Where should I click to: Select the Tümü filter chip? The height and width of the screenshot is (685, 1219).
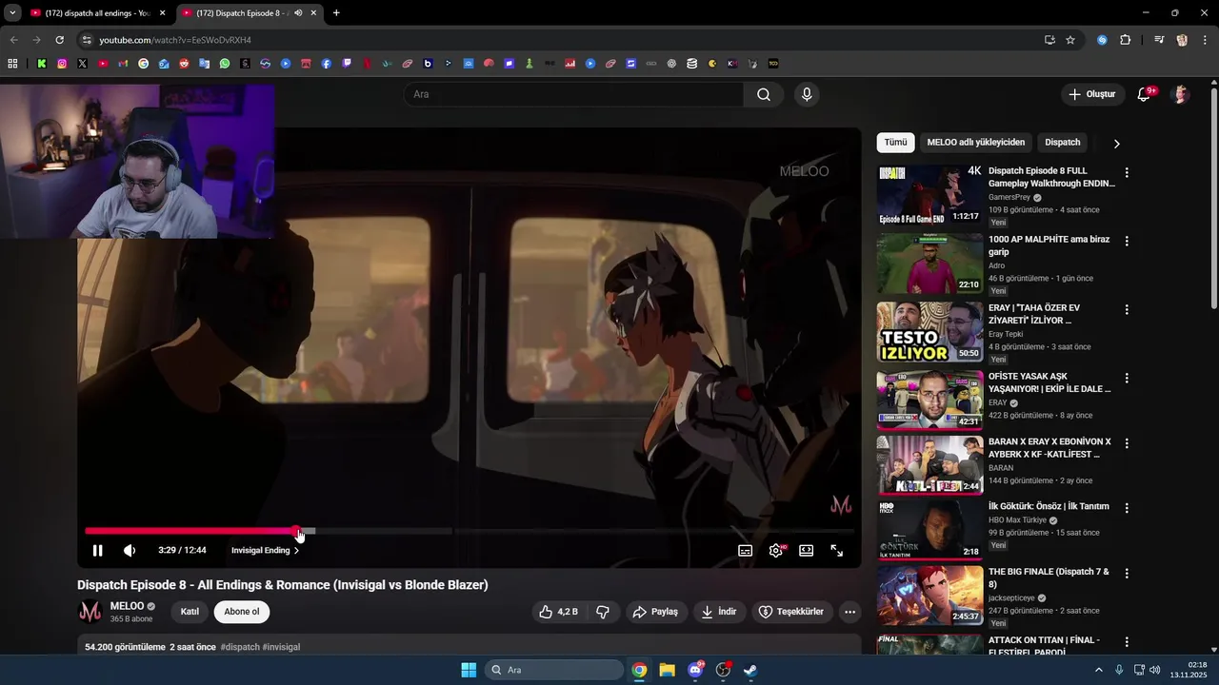click(895, 143)
